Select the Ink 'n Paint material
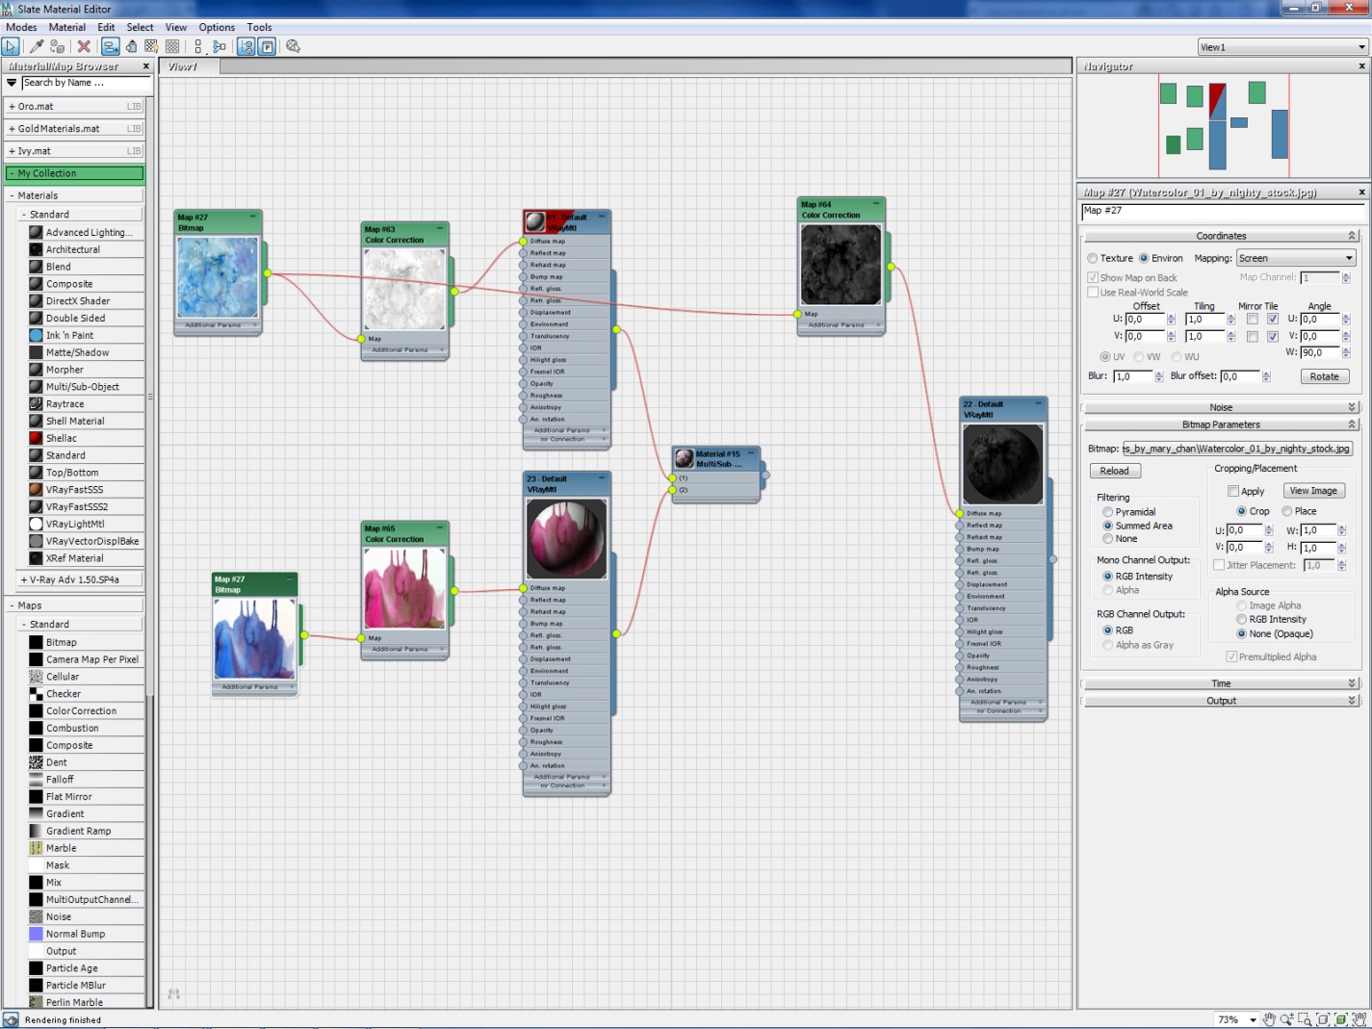This screenshot has width=1372, height=1029. (84, 335)
